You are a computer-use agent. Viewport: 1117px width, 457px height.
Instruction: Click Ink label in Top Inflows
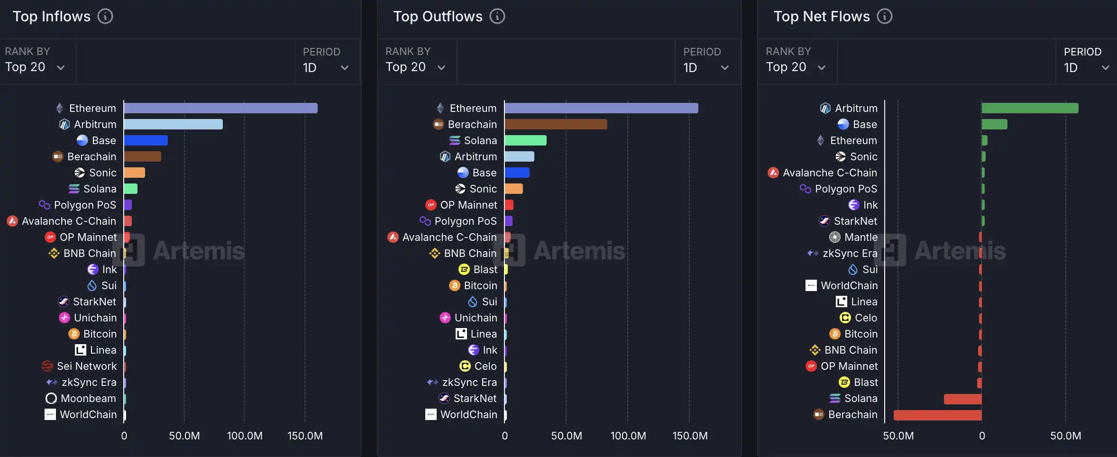pyautogui.click(x=110, y=269)
